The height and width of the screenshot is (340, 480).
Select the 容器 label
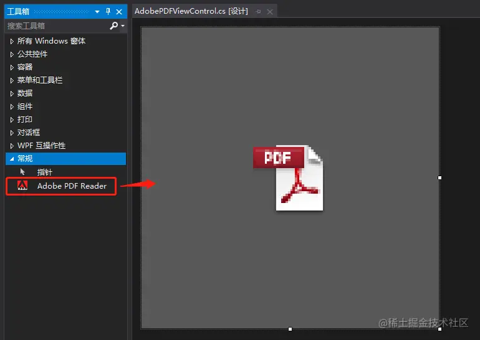click(25, 67)
